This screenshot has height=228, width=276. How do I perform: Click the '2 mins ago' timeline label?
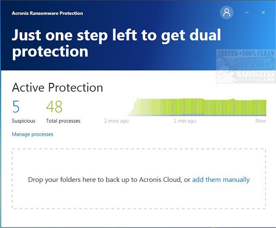(116, 121)
